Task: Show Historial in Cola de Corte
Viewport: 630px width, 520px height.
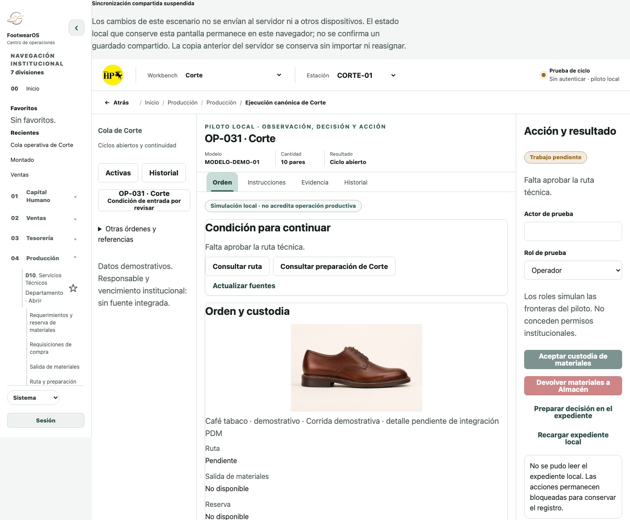Action: coord(164,173)
